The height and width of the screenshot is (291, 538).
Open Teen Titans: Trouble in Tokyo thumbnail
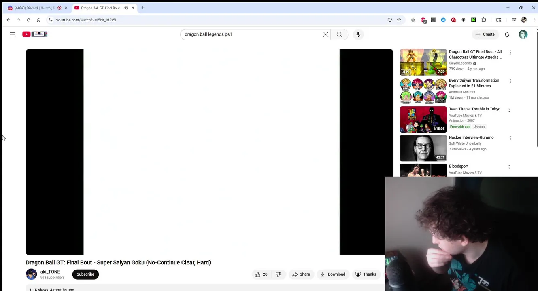pos(423,120)
